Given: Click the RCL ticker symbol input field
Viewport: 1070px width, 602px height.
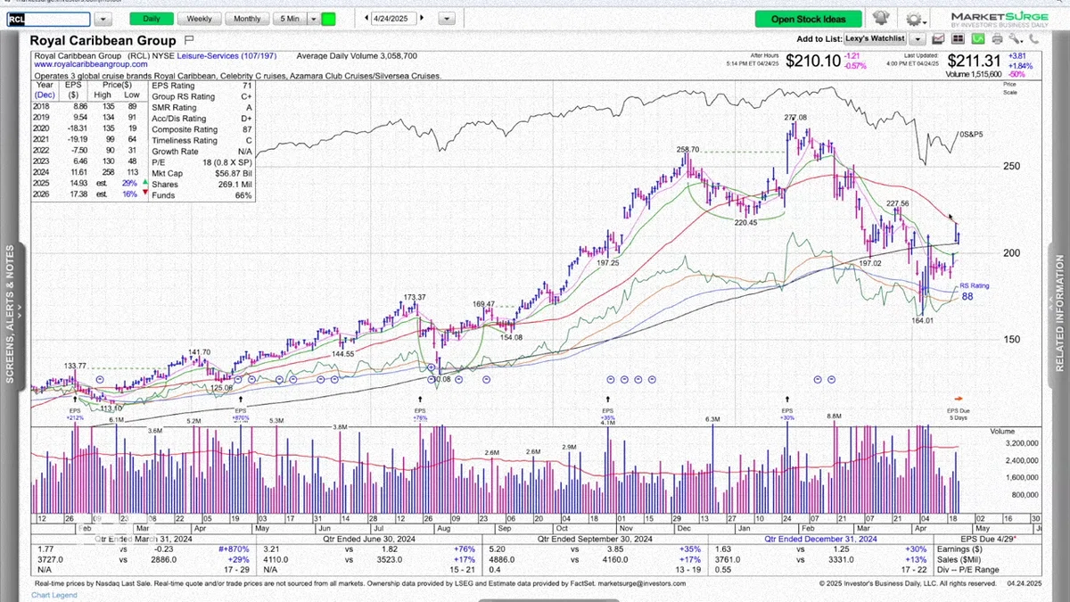Looking at the screenshot, I should click(48, 18).
